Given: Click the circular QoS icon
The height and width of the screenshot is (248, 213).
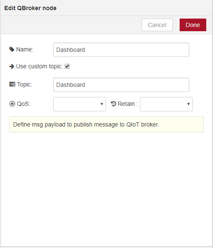Looking at the screenshot, I should pyautogui.click(x=12, y=104).
